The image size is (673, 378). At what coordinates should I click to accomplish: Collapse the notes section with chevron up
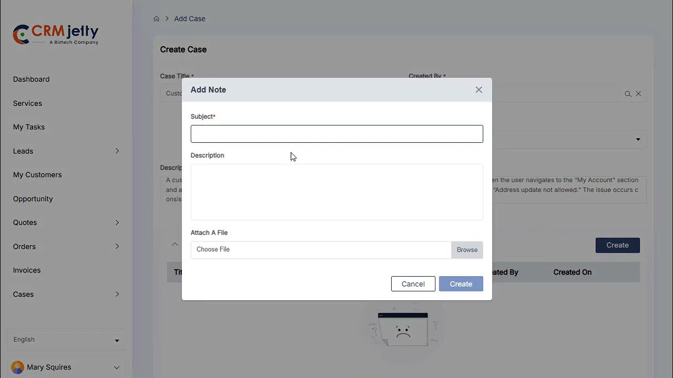click(x=175, y=245)
